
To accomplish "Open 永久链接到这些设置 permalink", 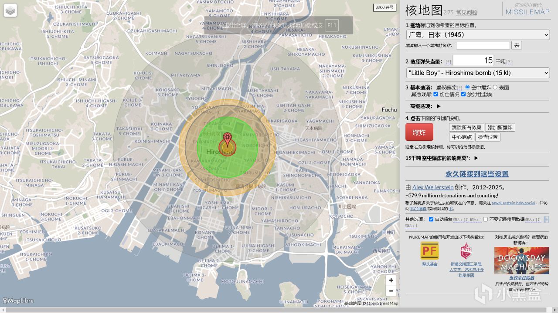I will (477, 174).
